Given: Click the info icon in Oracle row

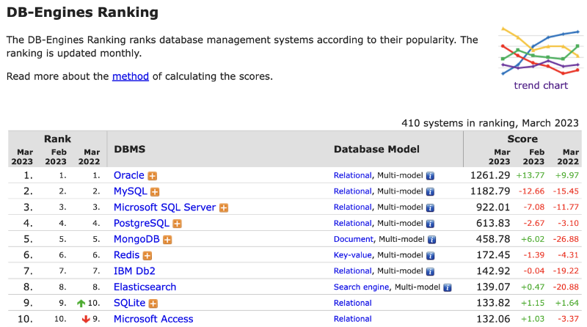Looking at the screenshot, I should coord(430,176).
